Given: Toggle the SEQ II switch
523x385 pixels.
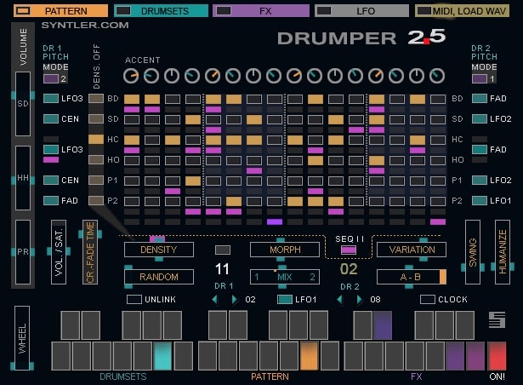Looking at the screenshot, I should point(349,250).
